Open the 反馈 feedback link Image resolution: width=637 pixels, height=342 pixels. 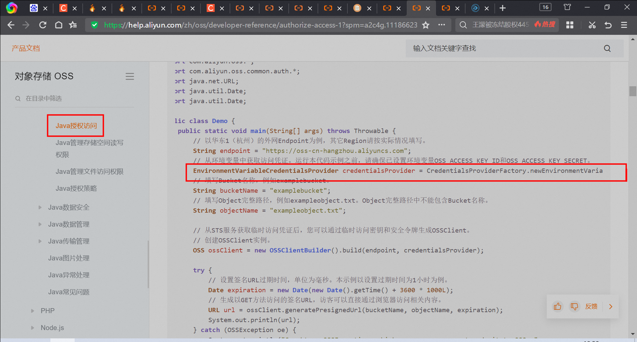(x=591, y=306)
